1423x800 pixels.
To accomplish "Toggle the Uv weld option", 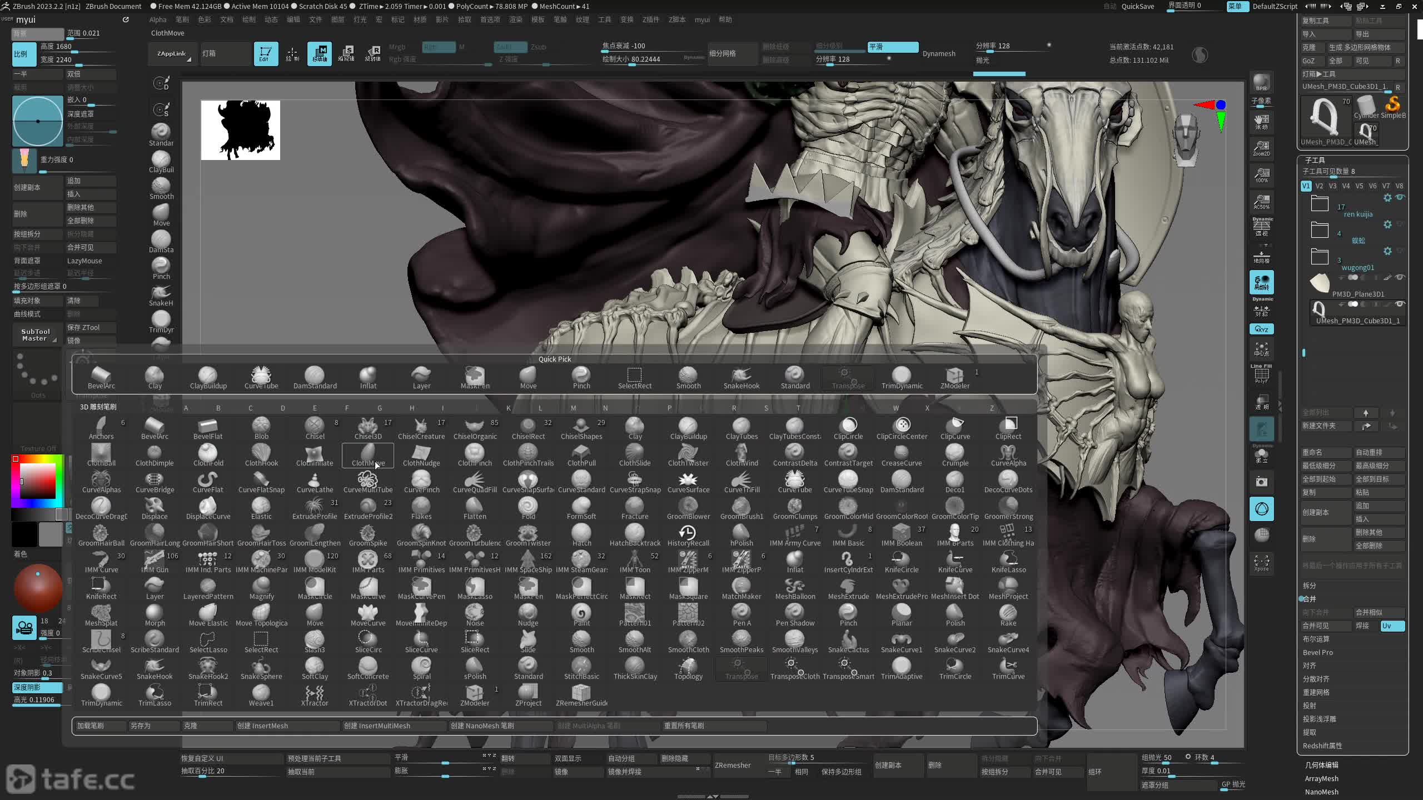I will click(x=1392, y=626).
